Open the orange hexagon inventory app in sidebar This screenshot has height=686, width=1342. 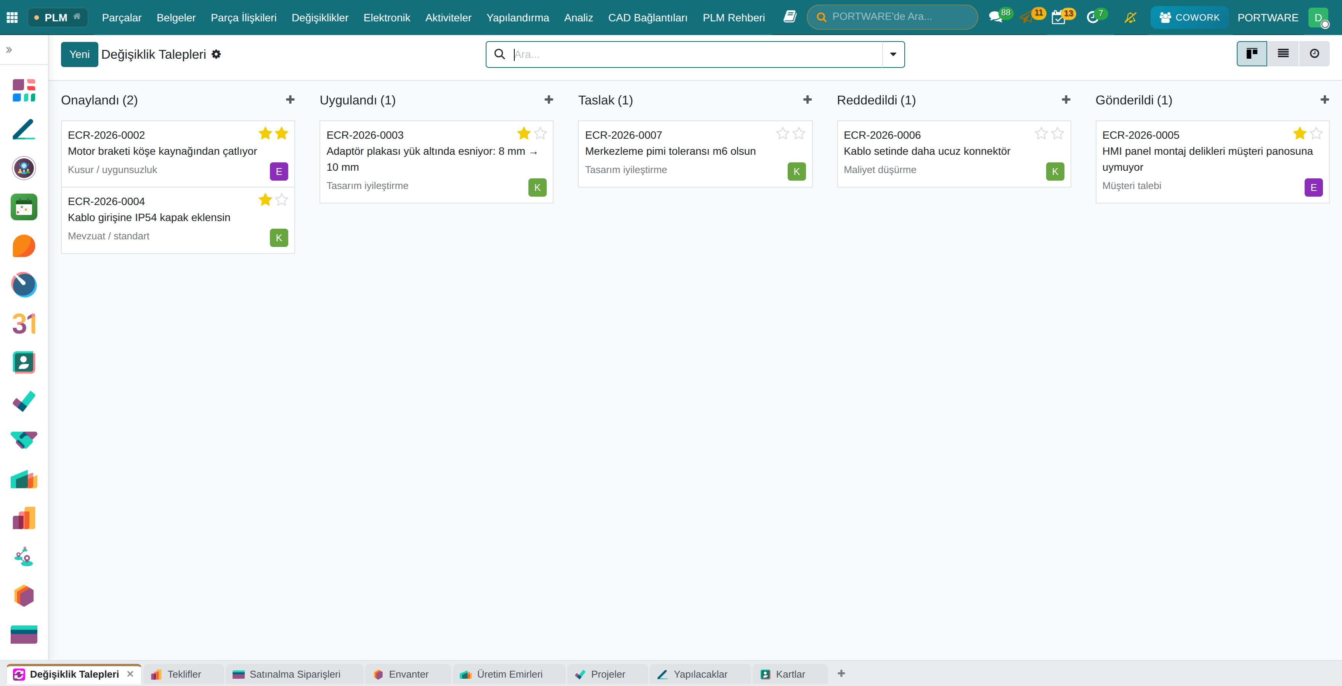click(x=24, y=595)
